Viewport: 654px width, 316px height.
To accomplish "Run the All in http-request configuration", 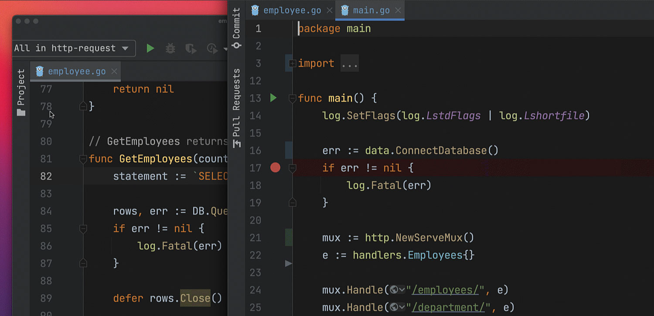I will tap(150, 48).
